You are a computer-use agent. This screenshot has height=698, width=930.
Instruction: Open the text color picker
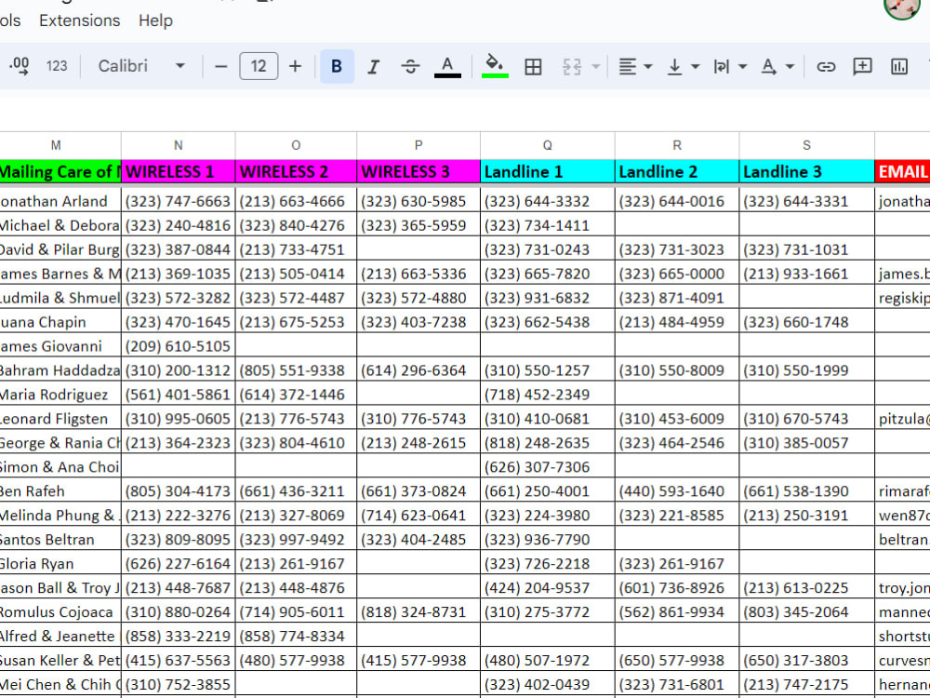click(x=448, y=66)
